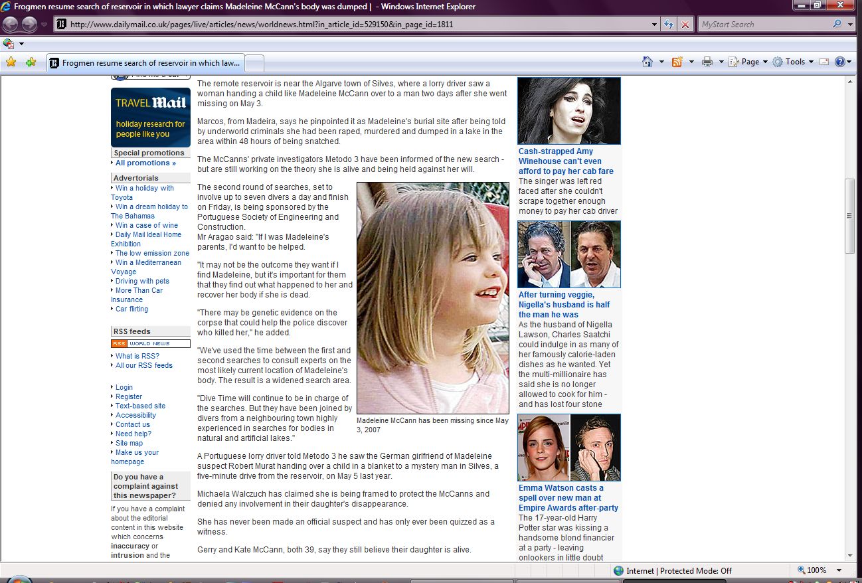Click the Add to Favorites icon
The height and width of the screenshot is (583, 862).
(31, 62)
